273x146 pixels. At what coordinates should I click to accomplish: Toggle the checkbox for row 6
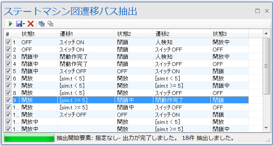tap(8, 78)
